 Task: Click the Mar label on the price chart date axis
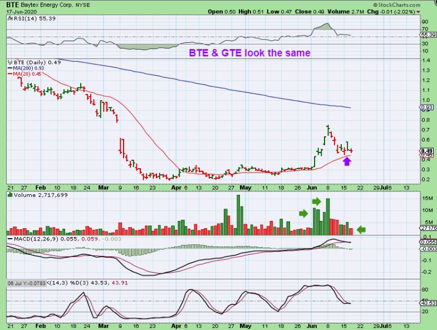(104, 188)
